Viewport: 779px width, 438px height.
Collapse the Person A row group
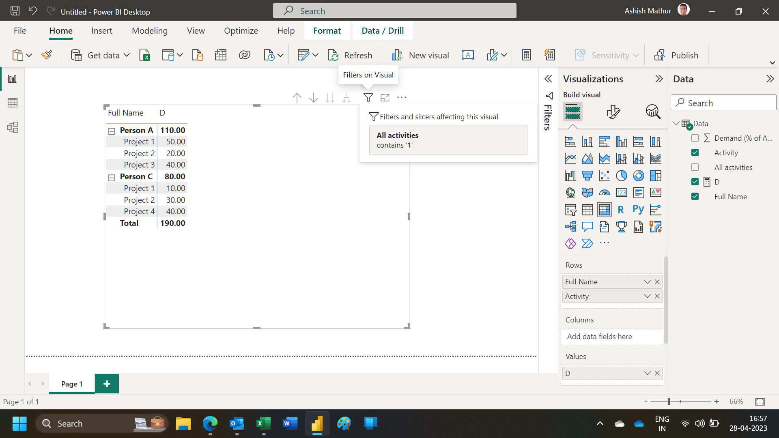click(x=112, y=131)
